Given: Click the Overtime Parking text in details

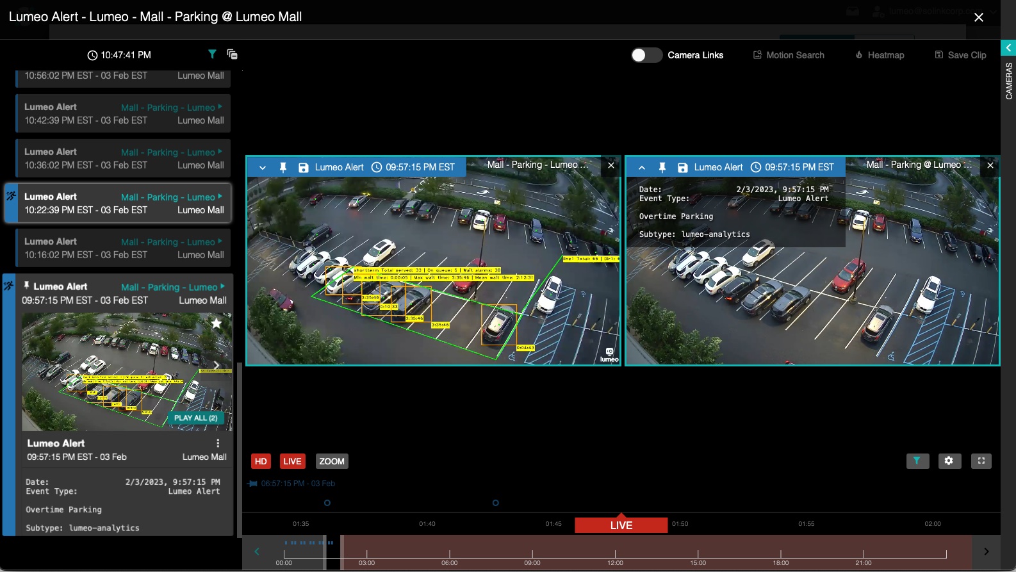Looking at the screenshot, I should tap(63, 510).
